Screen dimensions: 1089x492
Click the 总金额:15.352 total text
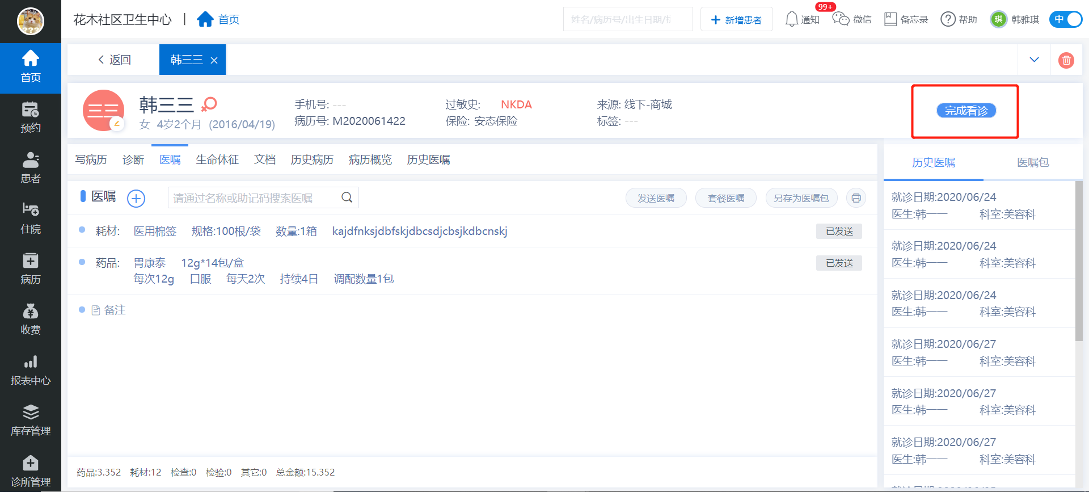[306, 472]
